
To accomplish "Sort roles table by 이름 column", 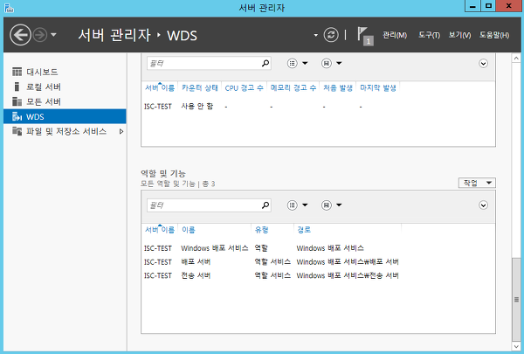I will tap(189, 230).
